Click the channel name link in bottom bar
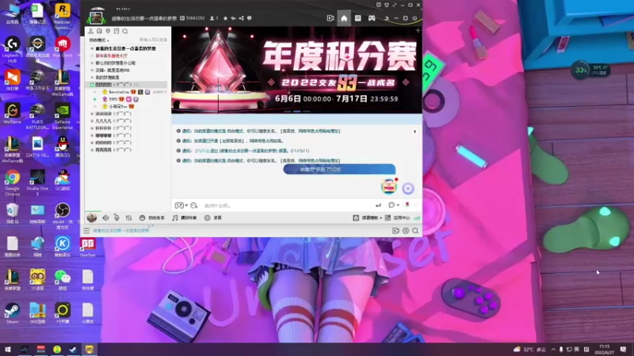The image size is (634, 356). (x=121, y=230)
